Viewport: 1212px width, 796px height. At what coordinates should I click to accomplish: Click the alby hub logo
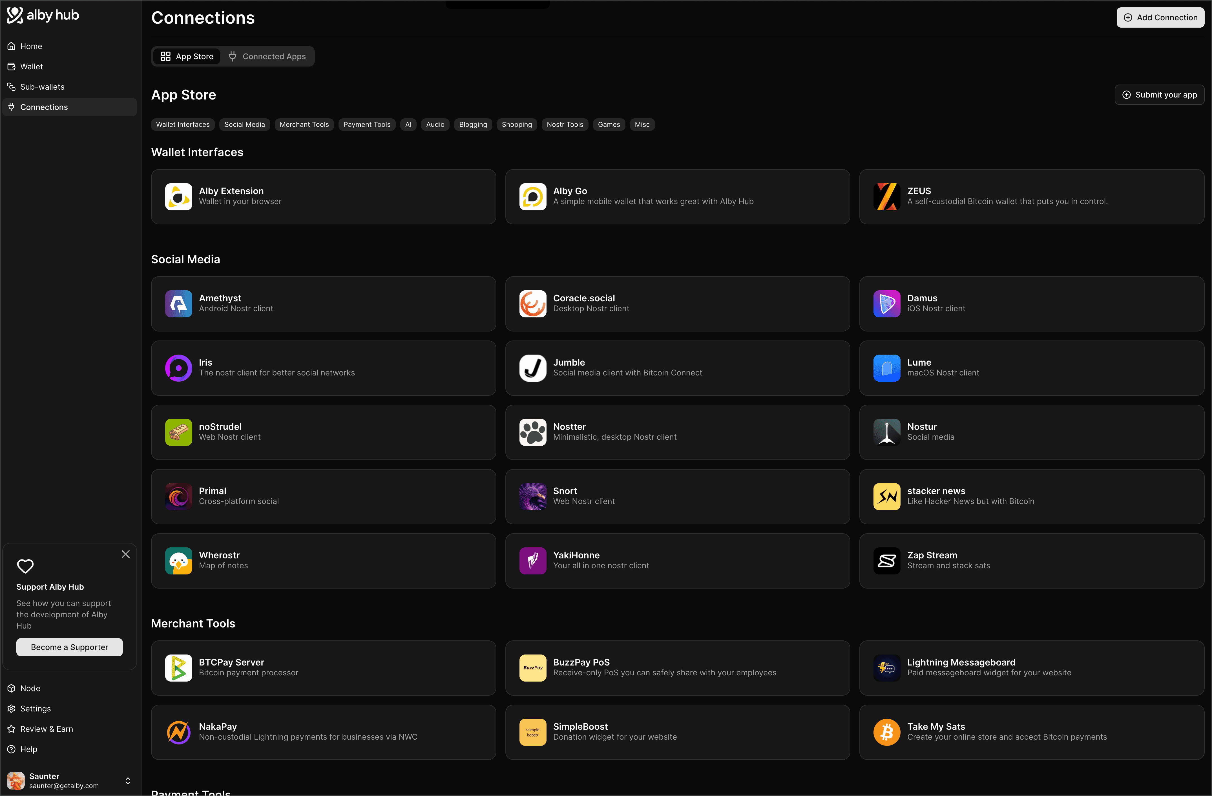pos(43,15)
